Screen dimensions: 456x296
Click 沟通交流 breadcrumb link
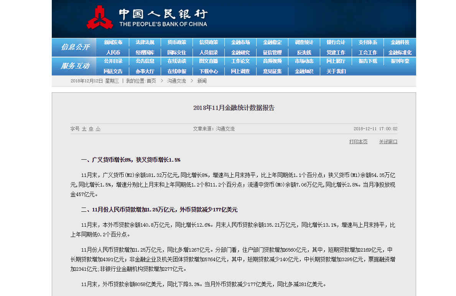click(x=176, y=81)
